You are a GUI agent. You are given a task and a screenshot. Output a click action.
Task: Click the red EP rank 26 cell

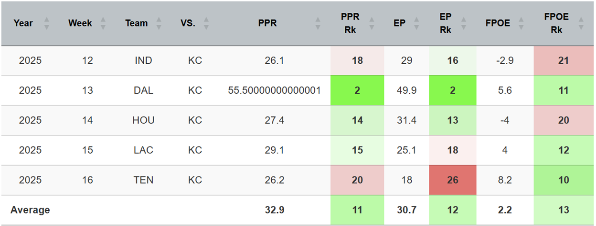point(453,180)
